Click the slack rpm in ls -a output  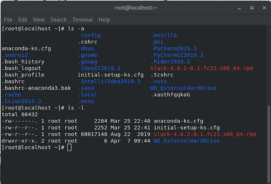201,68
